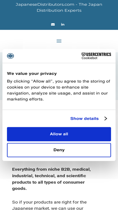
Task: Click the round site emblem in cookie banner
Action: click(10, 56)
